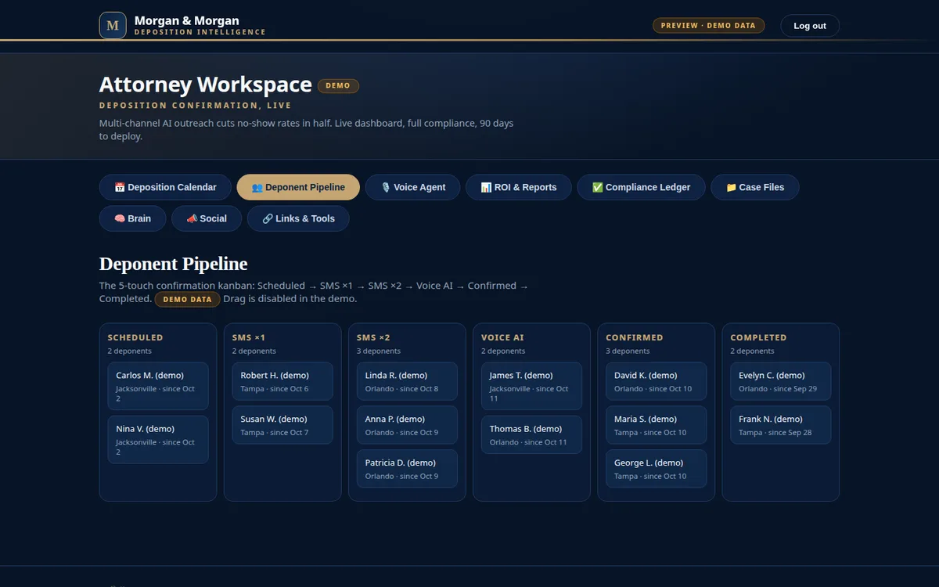The width and height of the screenshot is (939, 587).
Task: Open the Deposition Calendar tab
Action: [x=165, y=187]
